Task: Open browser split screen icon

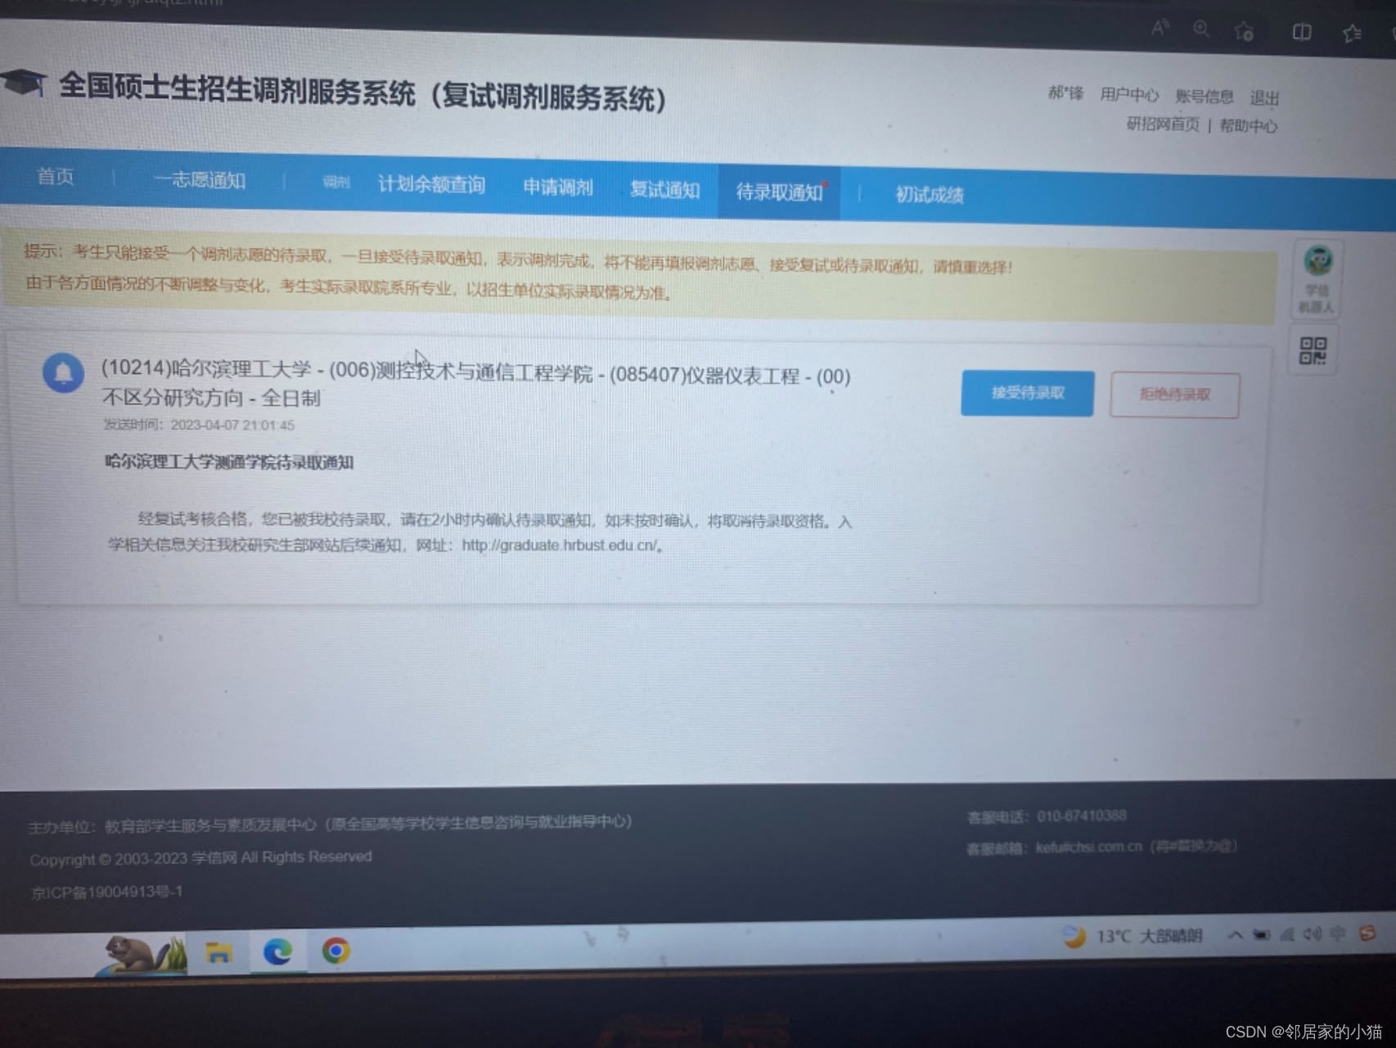Action: 1301,32
